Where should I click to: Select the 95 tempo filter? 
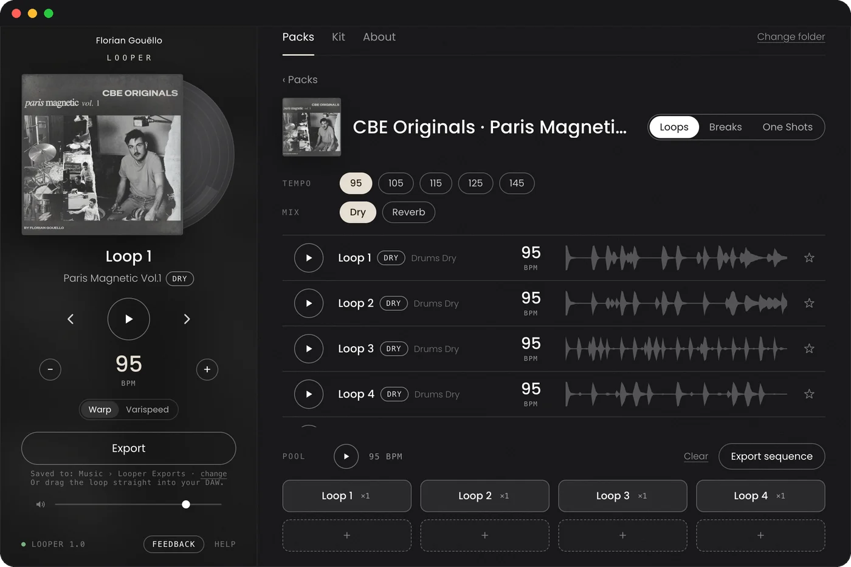pos(356,183)
